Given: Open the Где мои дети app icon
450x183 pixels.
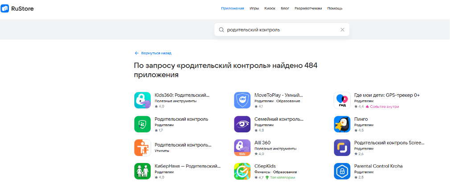Looking at the screenshot, I should [x=342, y=100].
